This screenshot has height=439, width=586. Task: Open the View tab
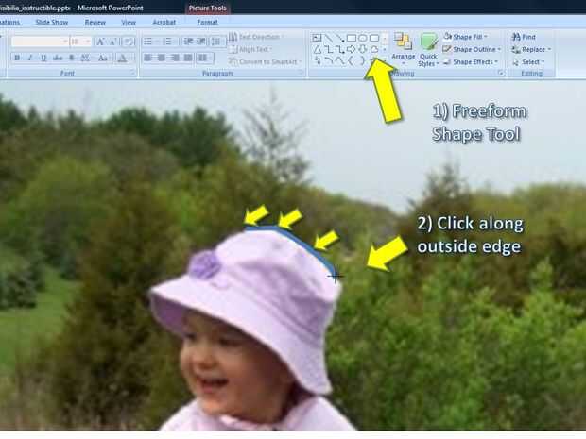pos(129,22)
